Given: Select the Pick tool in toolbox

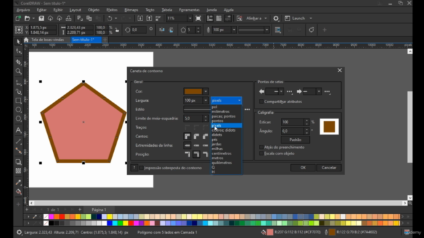Looking at the screenshot, I should tap(19, 42).
